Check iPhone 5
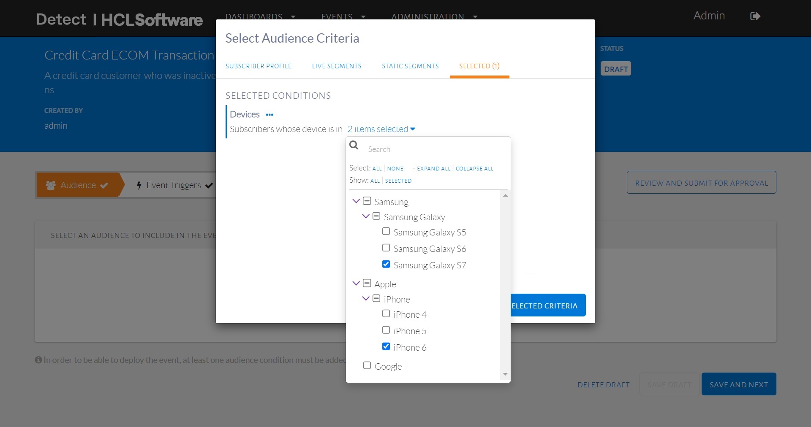This screenshot has height=427, width=811. (x=386, y=330)
